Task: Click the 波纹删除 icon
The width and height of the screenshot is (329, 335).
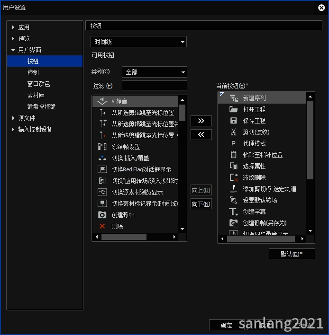Action: coord(234,177)
